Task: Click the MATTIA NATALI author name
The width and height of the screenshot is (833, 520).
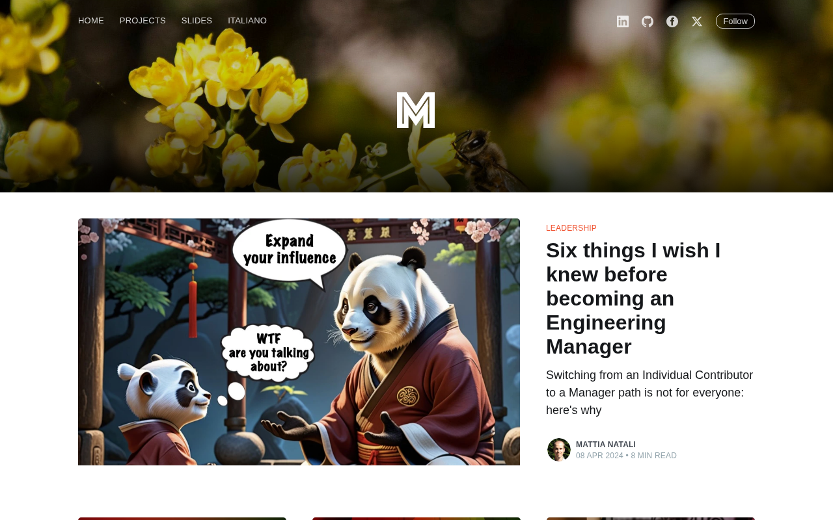Action: tap(606, 445)
